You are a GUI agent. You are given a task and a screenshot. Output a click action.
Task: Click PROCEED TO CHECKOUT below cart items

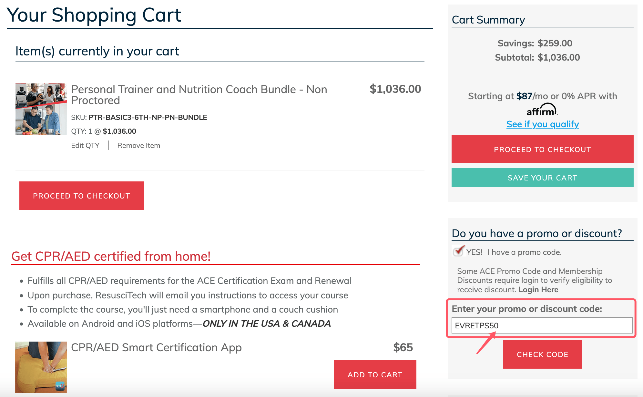(82, 196)
